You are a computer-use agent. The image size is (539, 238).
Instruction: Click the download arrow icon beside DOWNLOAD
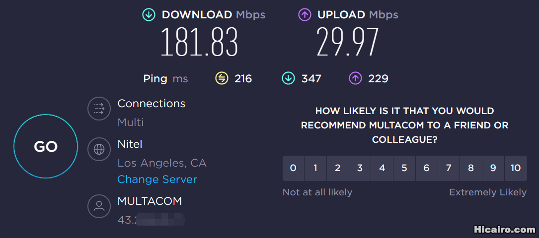pos(149,15)
